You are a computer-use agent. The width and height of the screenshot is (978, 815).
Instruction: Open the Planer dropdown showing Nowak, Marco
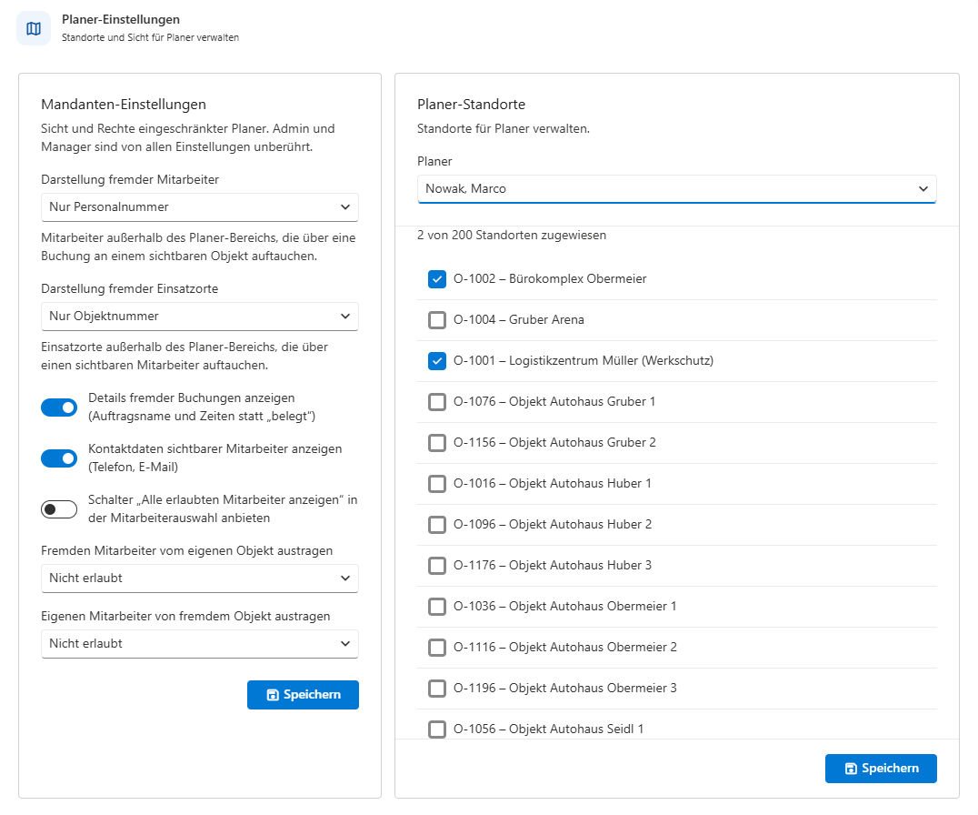coord(677,189)
